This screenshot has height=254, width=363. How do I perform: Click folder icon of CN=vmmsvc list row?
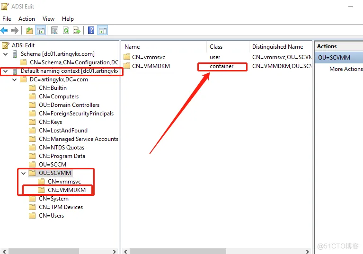pyautogui.click(x=127, y=57)
